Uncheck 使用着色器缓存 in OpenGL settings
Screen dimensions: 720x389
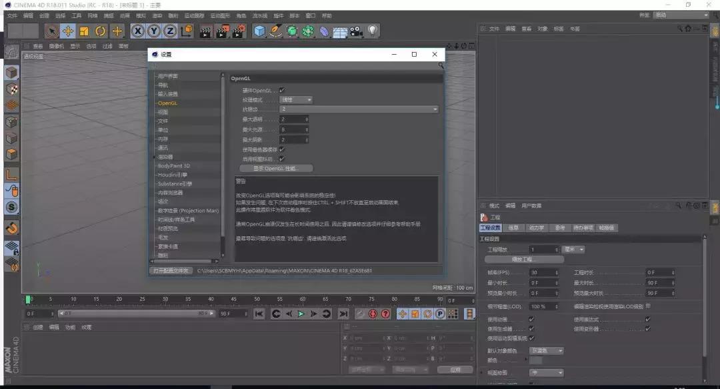click(281, 149)
